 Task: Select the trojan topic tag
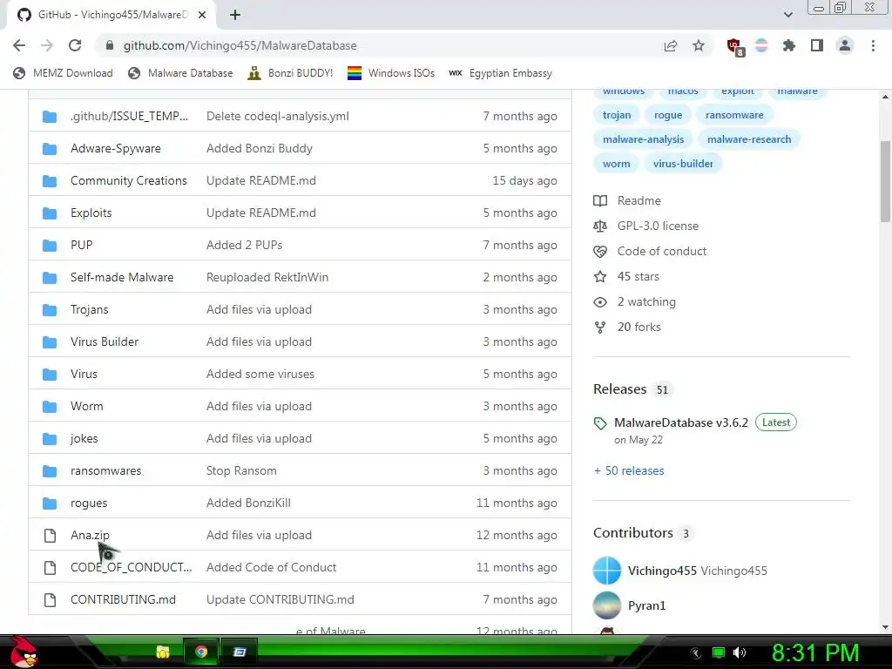617,115
